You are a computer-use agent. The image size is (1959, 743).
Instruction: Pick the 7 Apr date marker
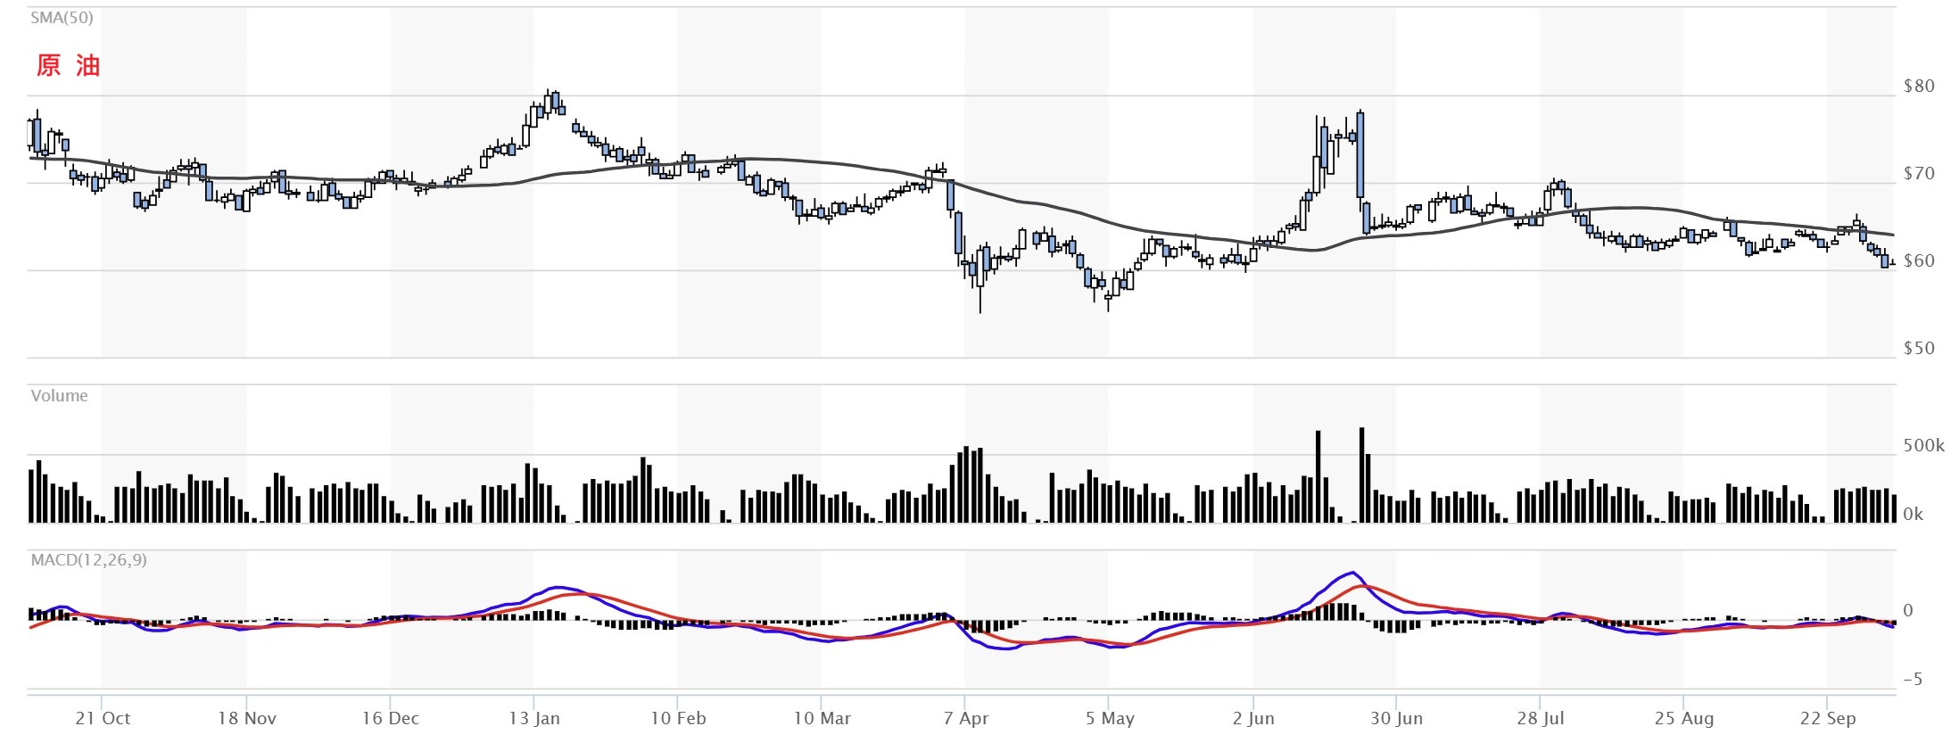click(966, 718)
